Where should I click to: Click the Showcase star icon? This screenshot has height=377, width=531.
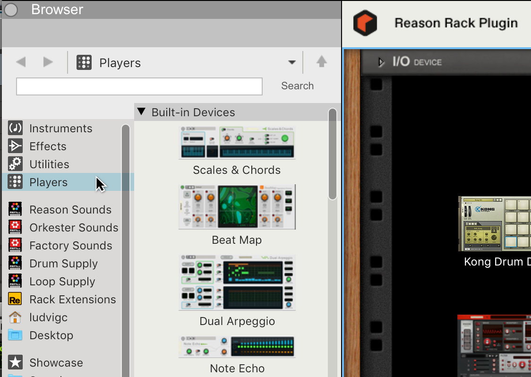(15, 362)
